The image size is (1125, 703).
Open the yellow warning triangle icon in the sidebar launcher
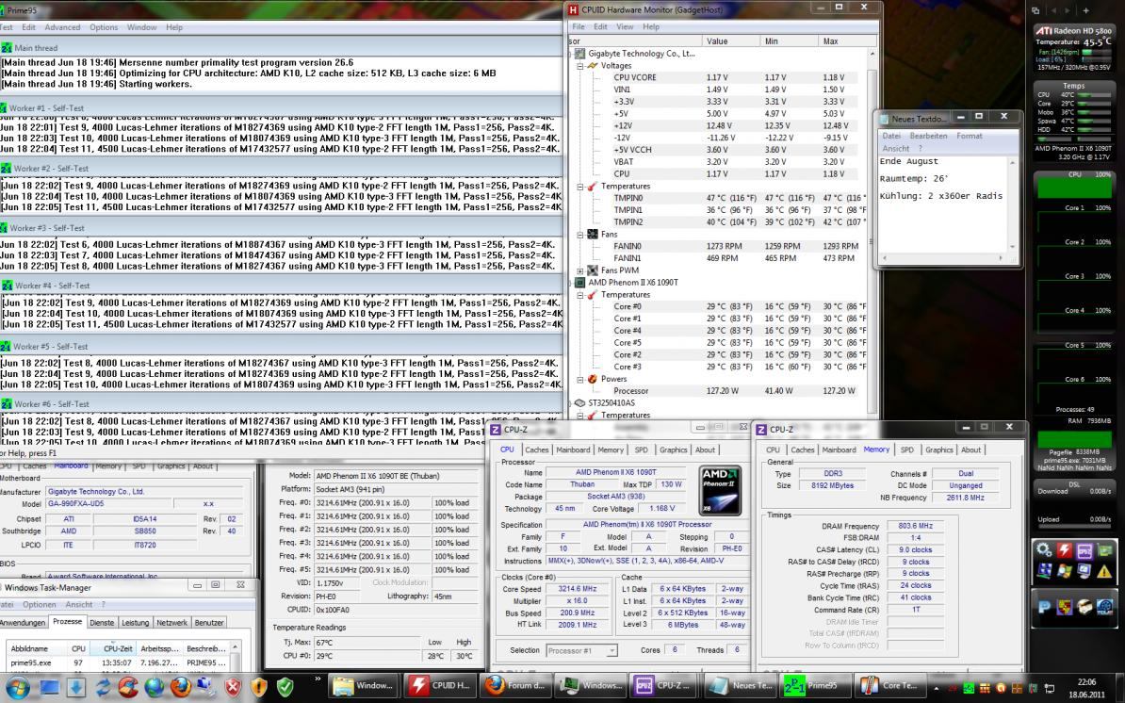click(x=1104, y=571)
